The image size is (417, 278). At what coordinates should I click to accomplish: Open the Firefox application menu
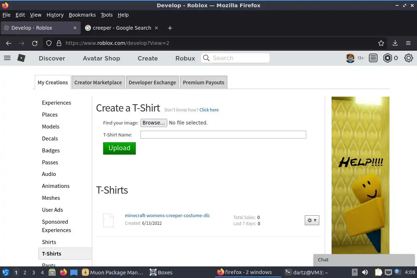(x=408, y=43)
